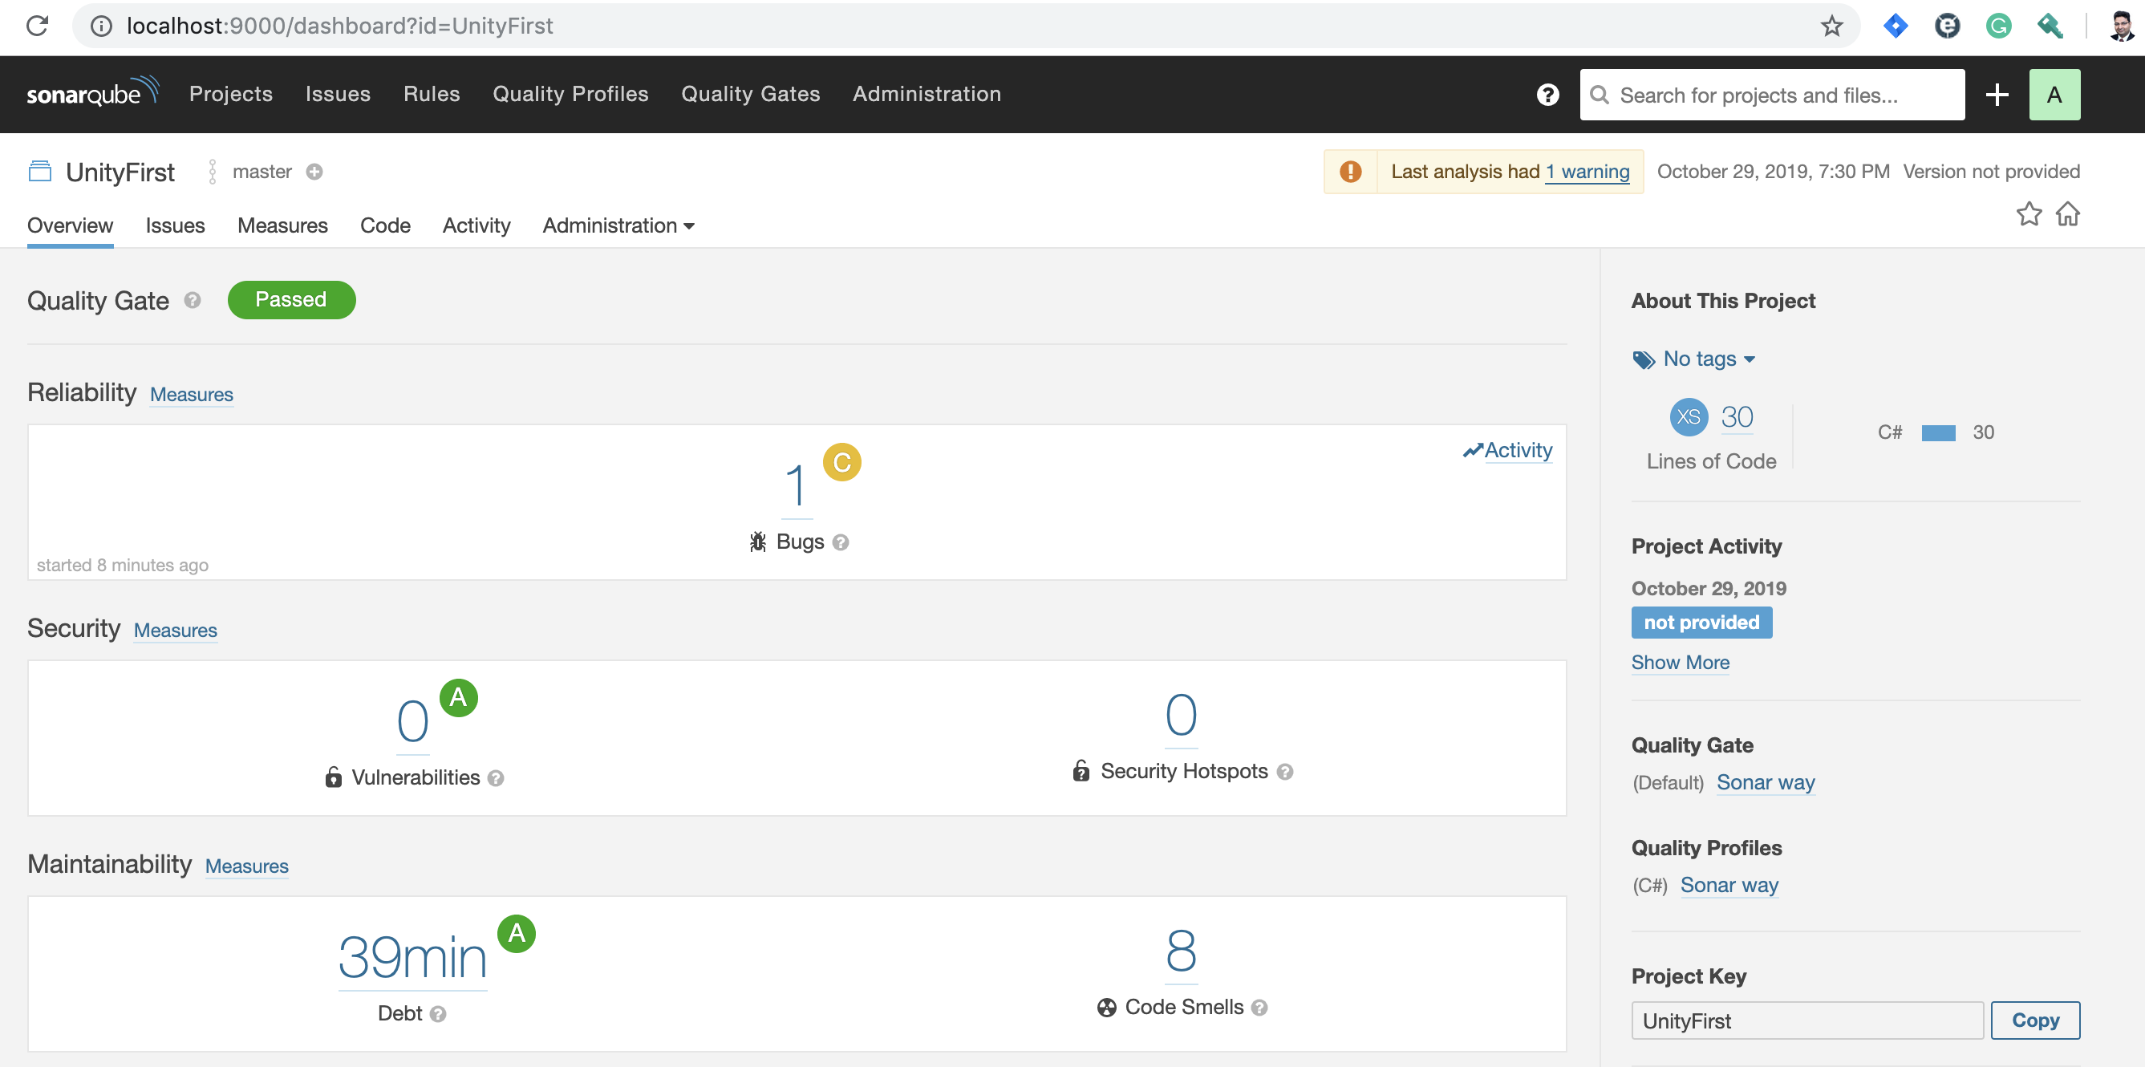Click the home icon to set as homepage
Screen dimensions: 2145x1067
pyautogui.click(x=2067, y=214)
